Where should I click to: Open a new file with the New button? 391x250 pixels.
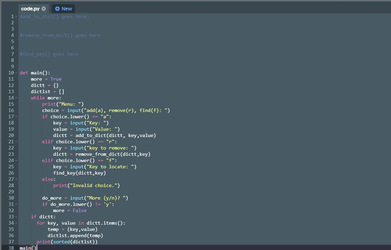tap(63, 8)
